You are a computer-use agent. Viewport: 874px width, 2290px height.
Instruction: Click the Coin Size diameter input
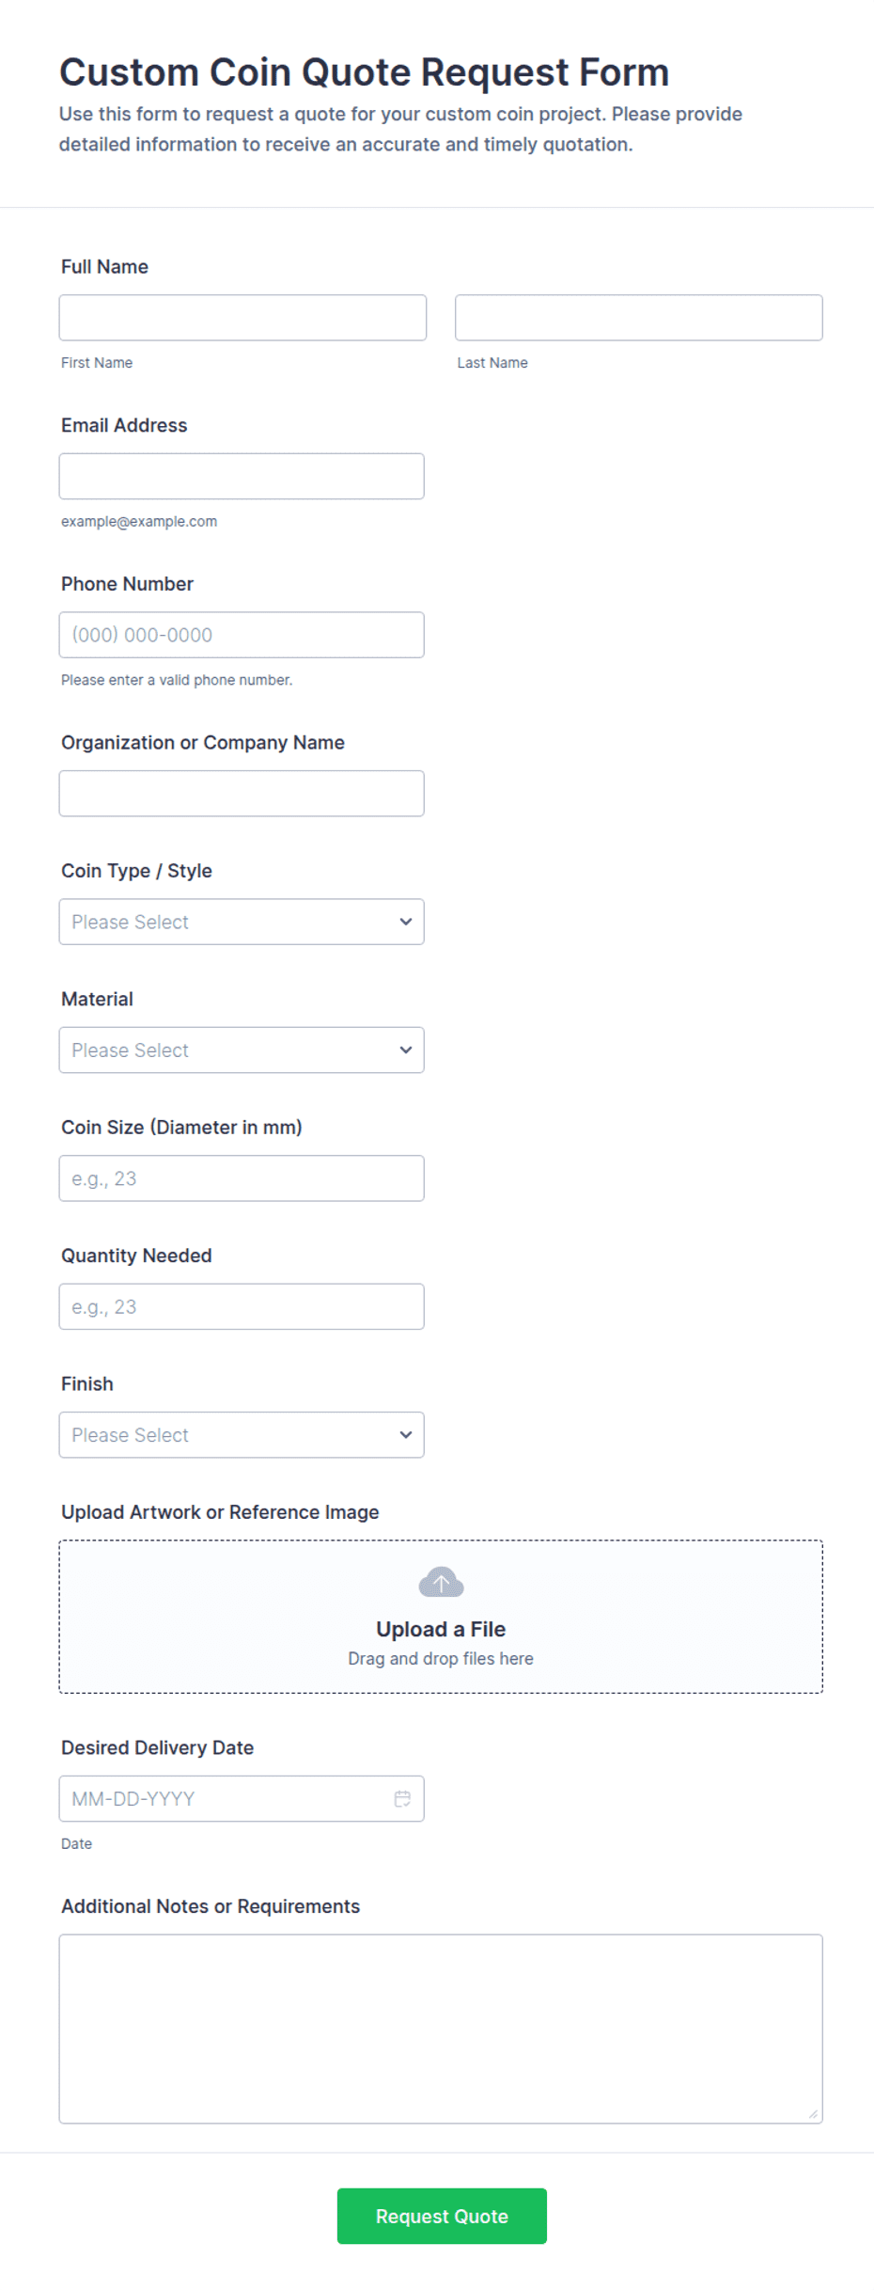[242, 1178]
